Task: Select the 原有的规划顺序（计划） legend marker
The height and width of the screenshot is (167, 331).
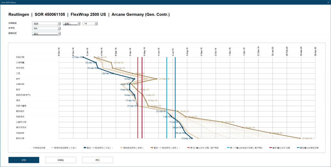Action: [52, 148]
